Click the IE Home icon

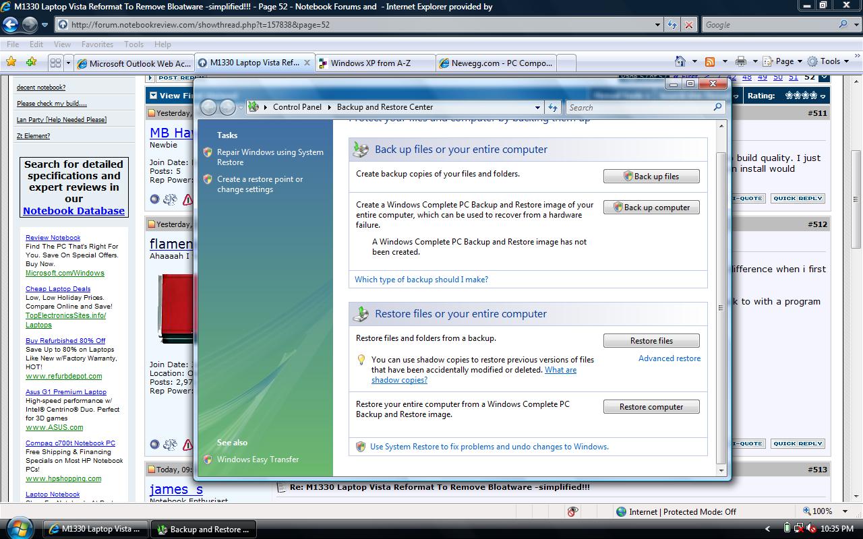point(680,61)
